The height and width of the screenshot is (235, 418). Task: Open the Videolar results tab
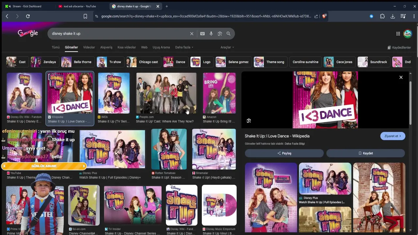pyautogui.click(x=89, y=47)
